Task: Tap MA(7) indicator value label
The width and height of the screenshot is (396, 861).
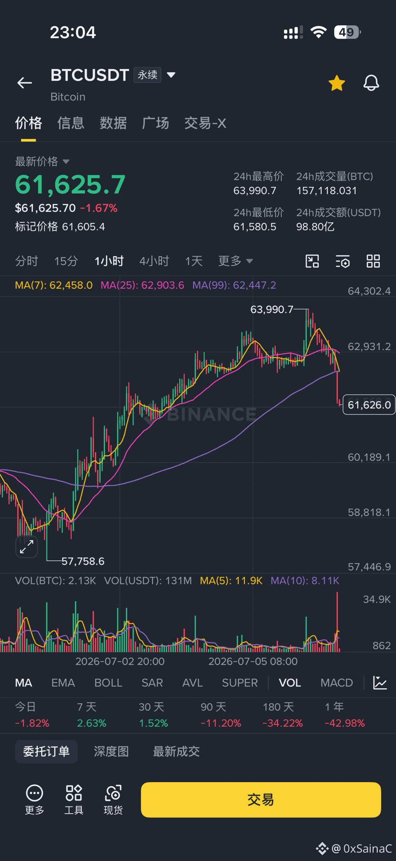Action: point(54,285)
